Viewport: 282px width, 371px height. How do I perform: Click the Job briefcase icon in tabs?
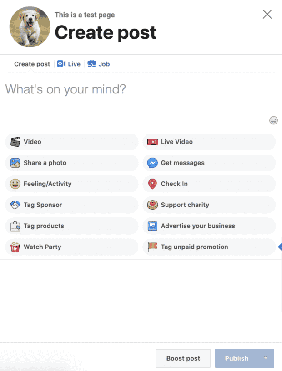91,64
